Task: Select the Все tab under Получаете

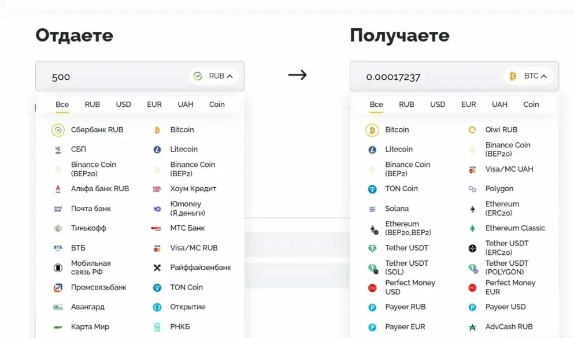Action: tap(376, 105)
